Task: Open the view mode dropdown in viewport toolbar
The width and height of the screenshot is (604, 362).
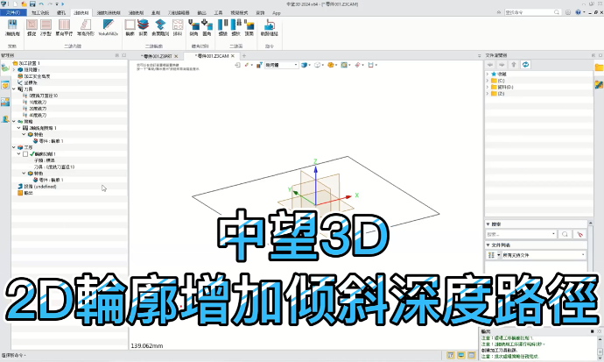Action: pyautogui.click(x=280, y=64)
